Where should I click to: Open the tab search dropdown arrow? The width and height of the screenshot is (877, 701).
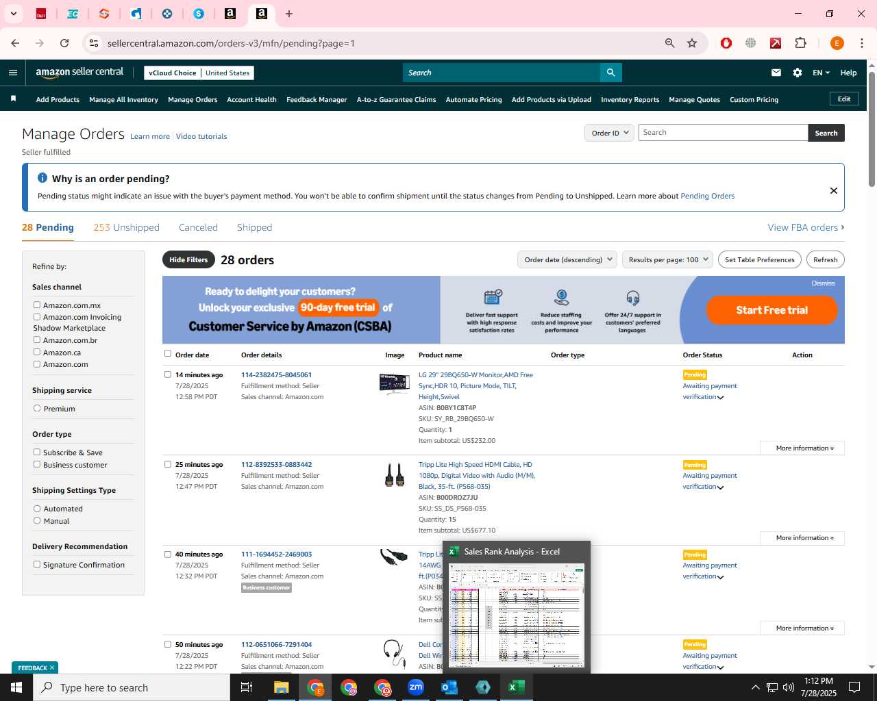point(13,14)
